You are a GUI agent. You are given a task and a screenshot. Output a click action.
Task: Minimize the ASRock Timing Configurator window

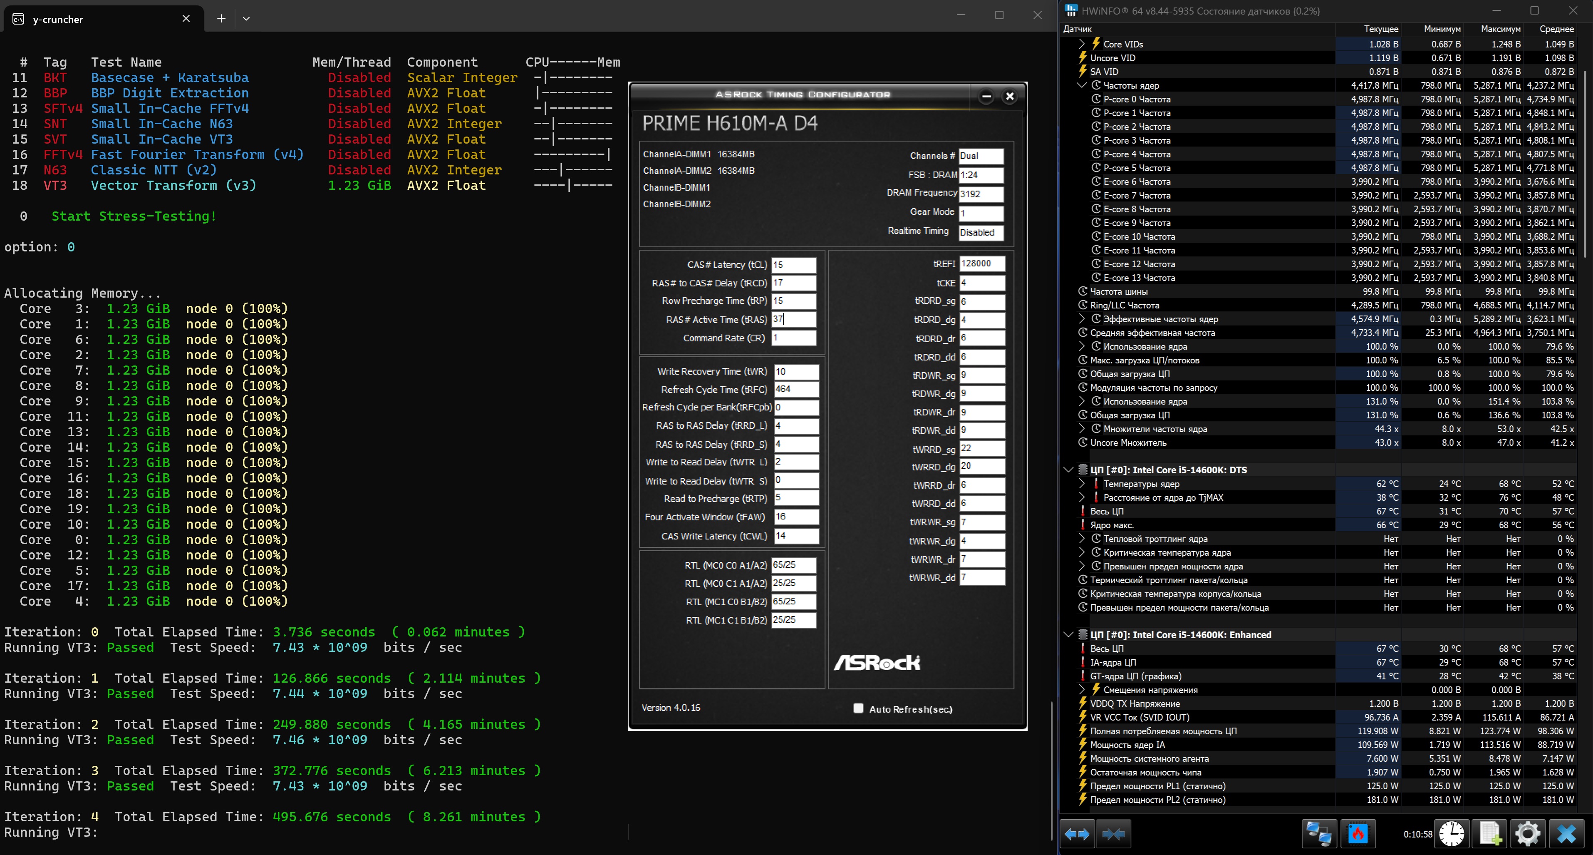[986, 96]
